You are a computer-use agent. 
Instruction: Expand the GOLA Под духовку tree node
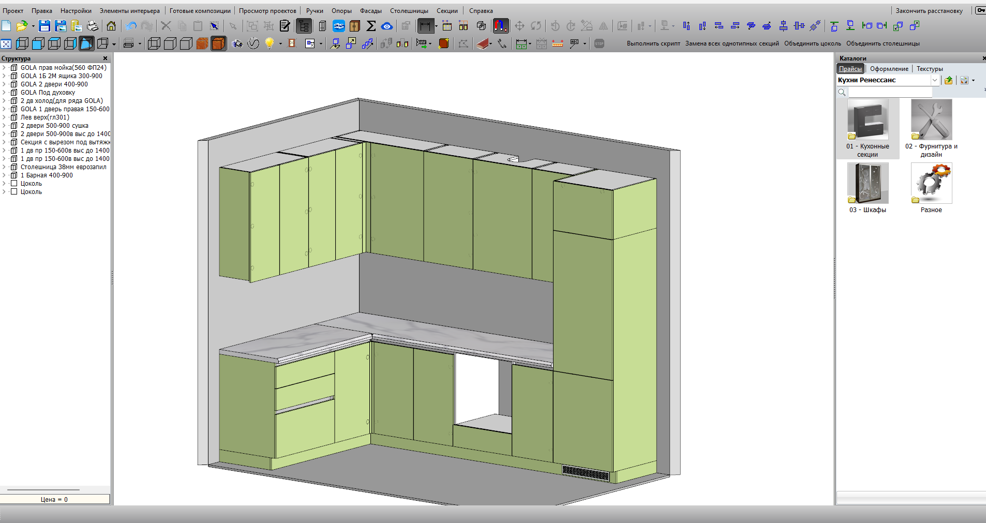click(x=4, y=93)
